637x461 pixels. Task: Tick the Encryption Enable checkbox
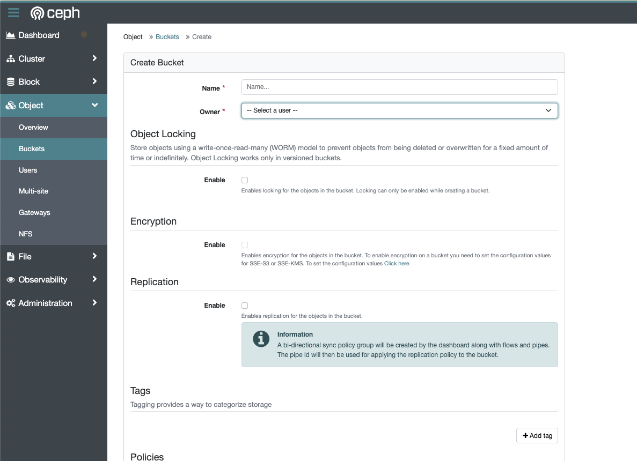[x=245, y=245]
